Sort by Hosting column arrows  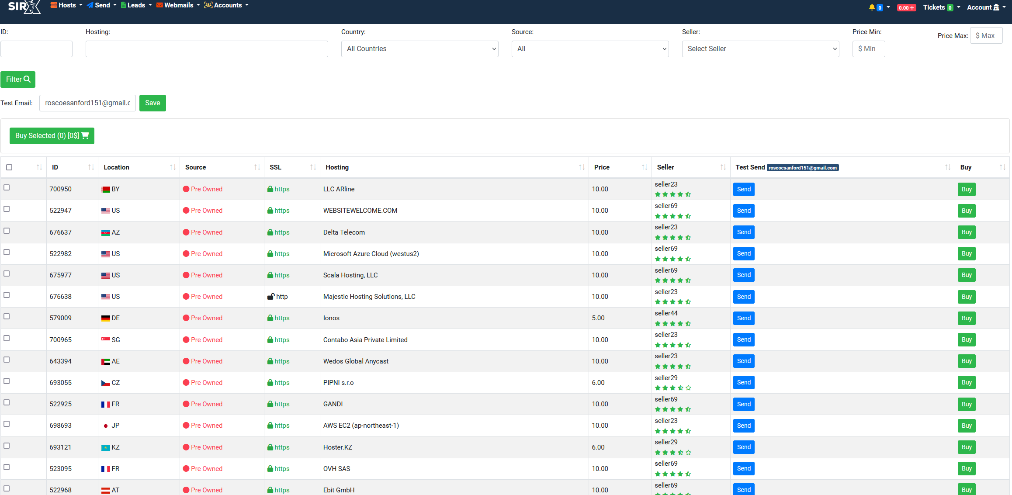(x=582, y=167)
